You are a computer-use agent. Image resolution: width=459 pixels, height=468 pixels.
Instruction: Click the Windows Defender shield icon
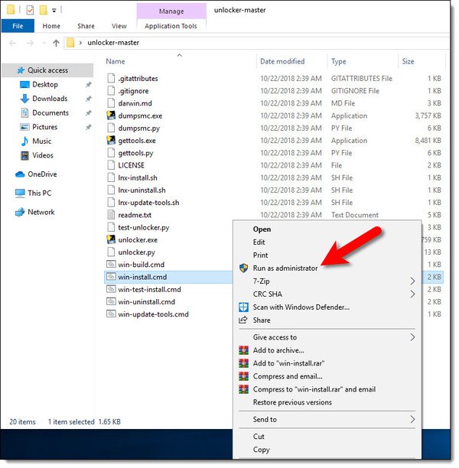pyautogui.click(x=243, y=307)
